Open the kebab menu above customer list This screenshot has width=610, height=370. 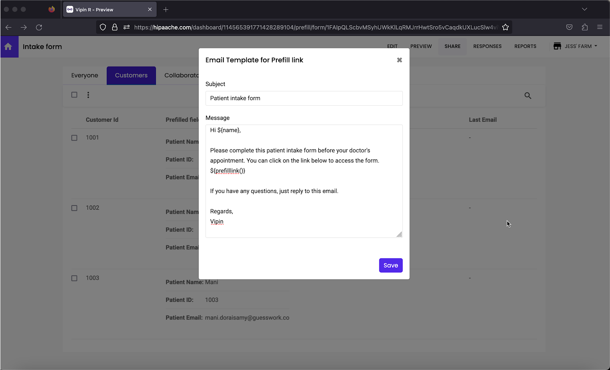coord(88,95)
